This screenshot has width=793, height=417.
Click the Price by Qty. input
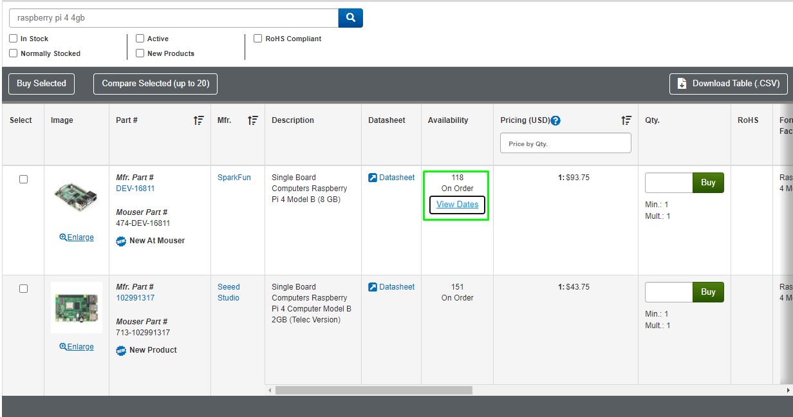[566, 144]
